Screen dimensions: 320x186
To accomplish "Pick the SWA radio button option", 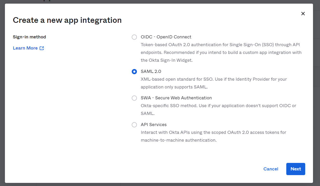I will [134, 98].
